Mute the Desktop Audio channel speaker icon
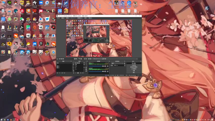 pos(105,71)
